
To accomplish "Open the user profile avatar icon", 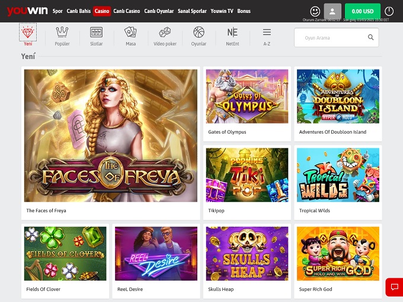I will point(333,11).
